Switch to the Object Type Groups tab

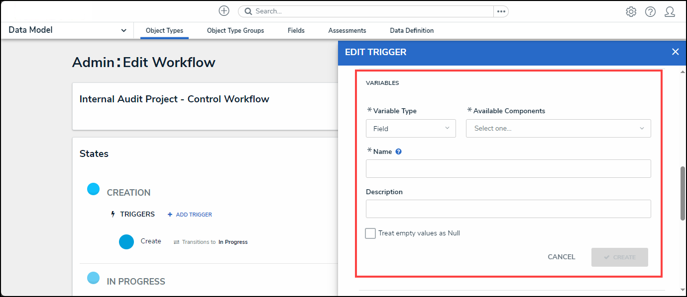click(235, 31)
